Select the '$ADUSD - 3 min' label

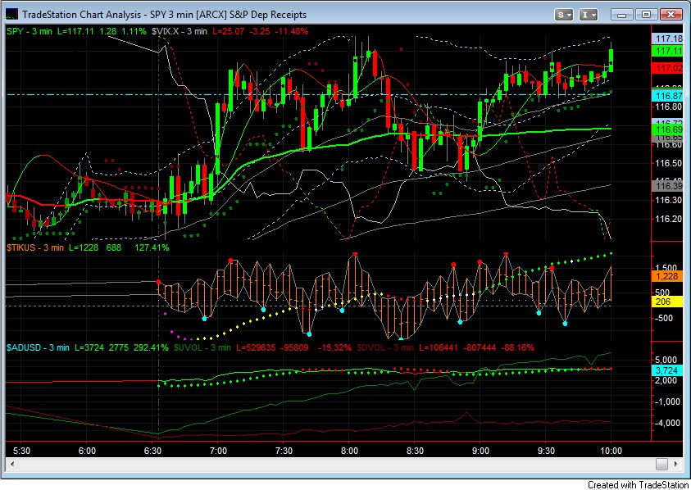click(x=38, y=347)
